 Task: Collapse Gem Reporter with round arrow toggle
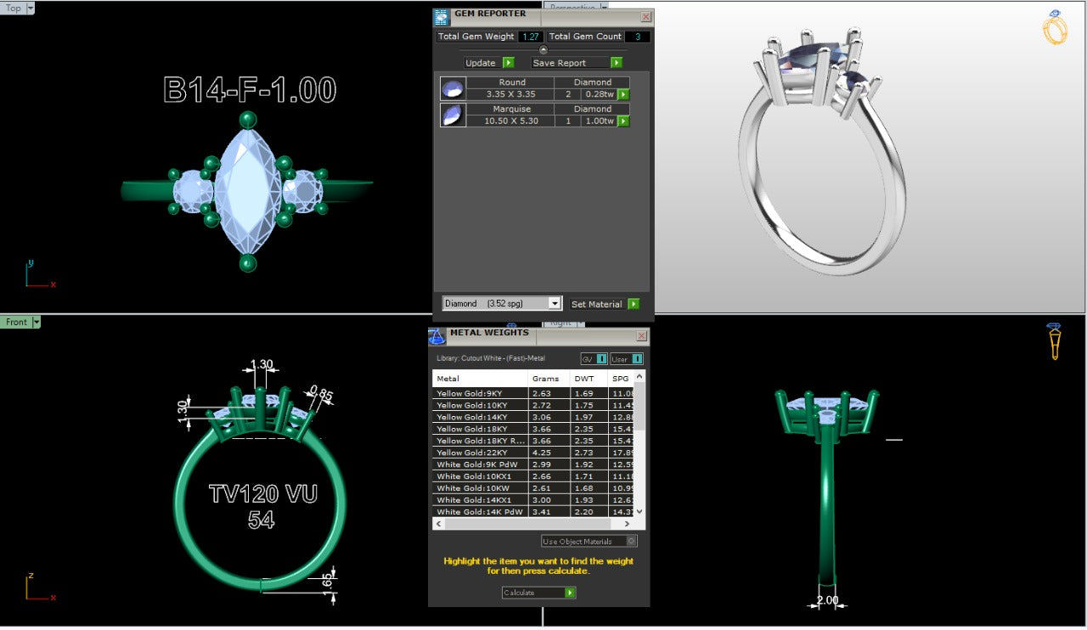click(543, 50)
